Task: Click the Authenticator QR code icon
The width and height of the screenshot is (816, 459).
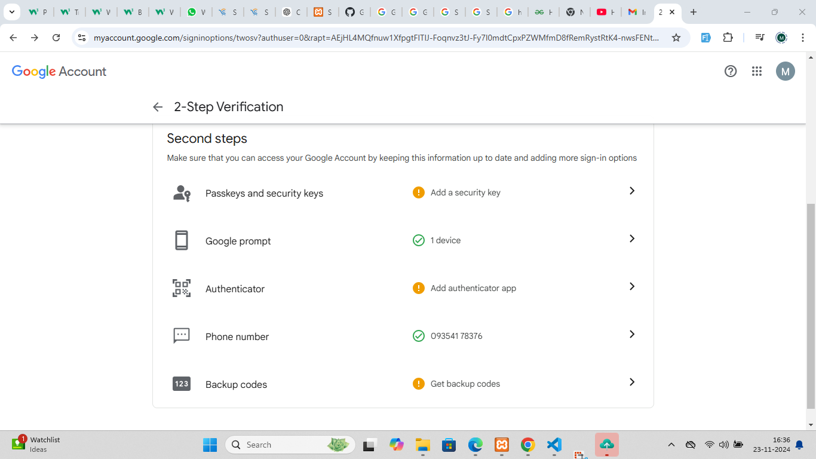Action: tap(182, 288)
